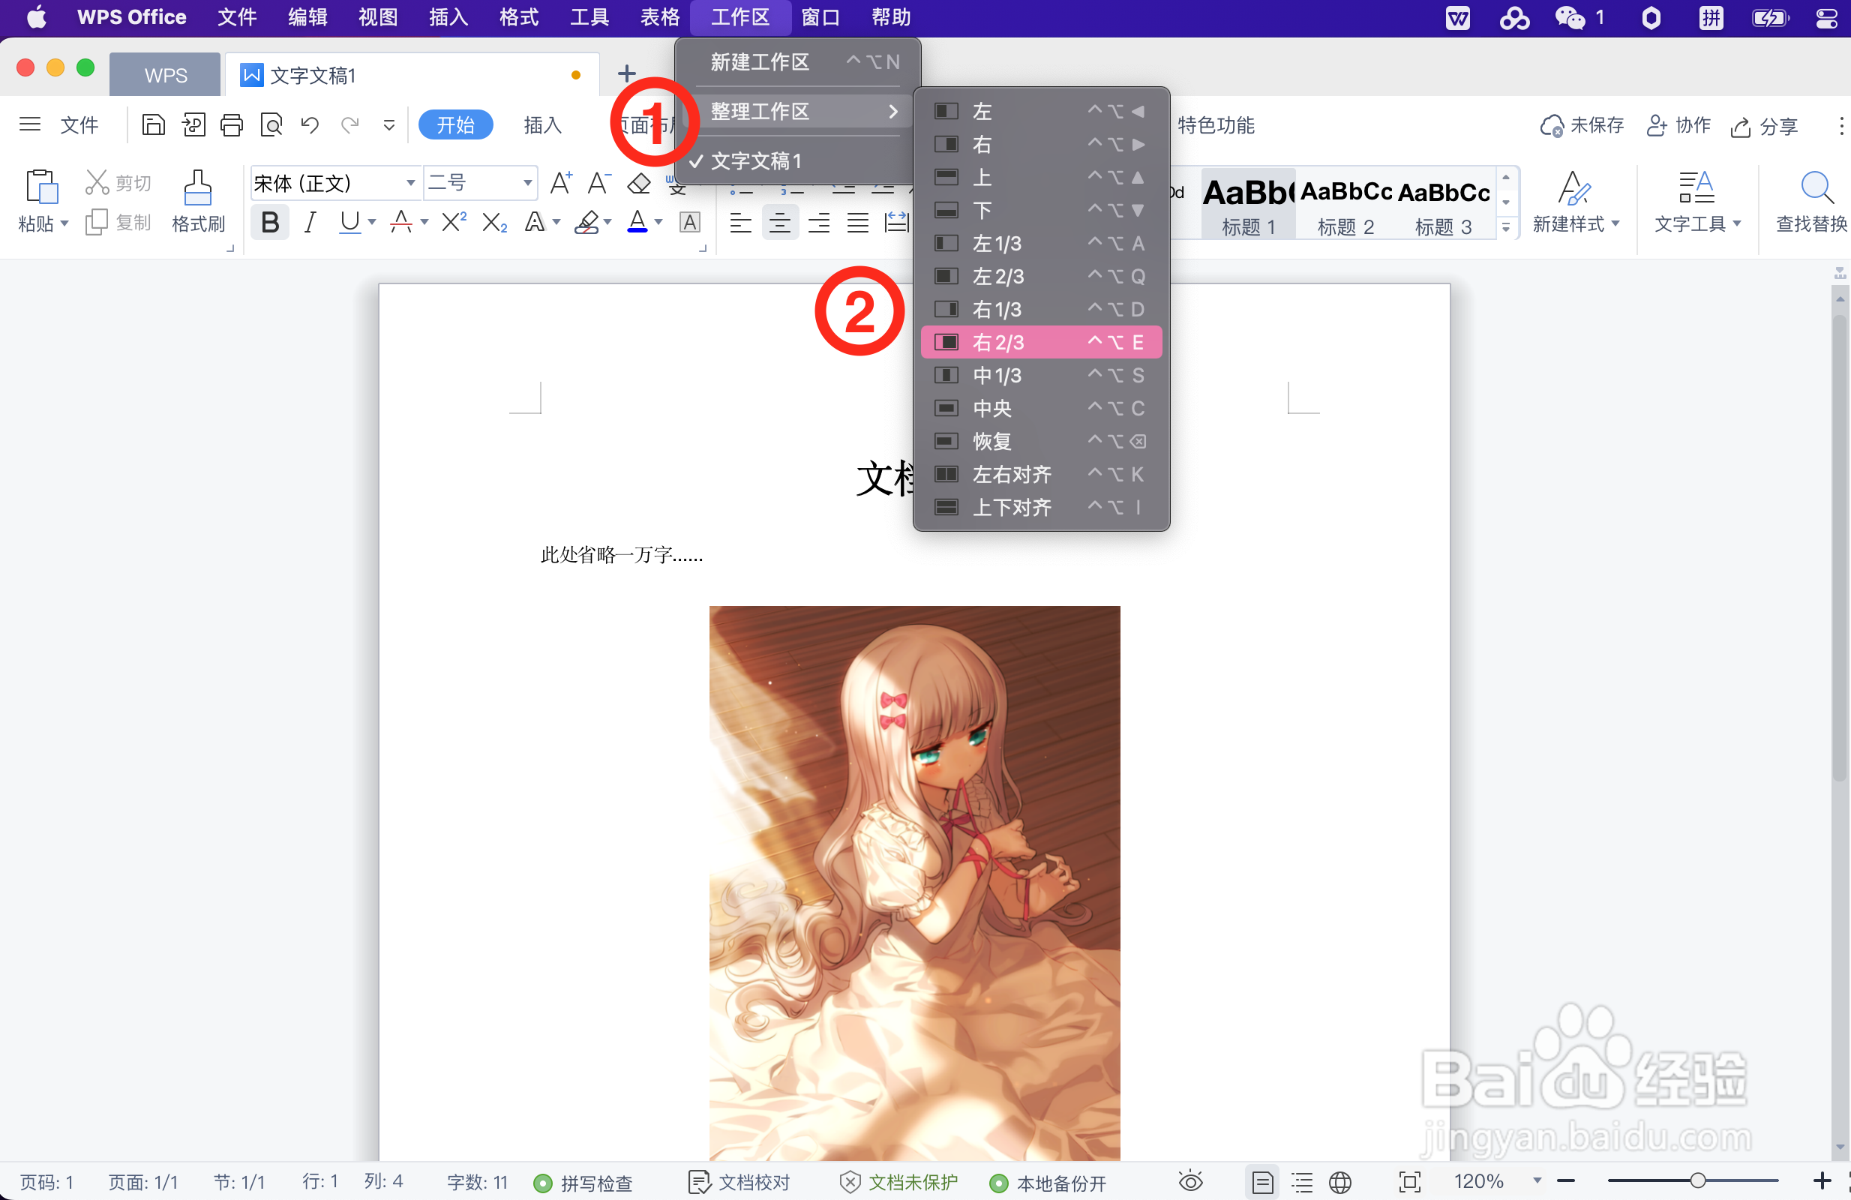Expand quick access toolbar customize arrow
1851x1200 pixels.
pos(388,124)
